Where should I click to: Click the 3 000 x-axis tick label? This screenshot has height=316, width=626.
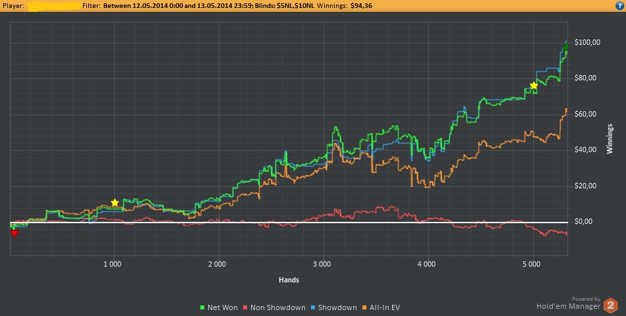pyautogui.click(x=322, y=264)
